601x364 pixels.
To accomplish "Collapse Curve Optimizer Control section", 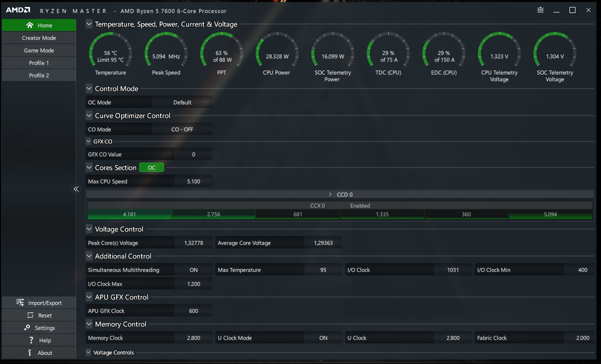I will [x=89, y=115].
